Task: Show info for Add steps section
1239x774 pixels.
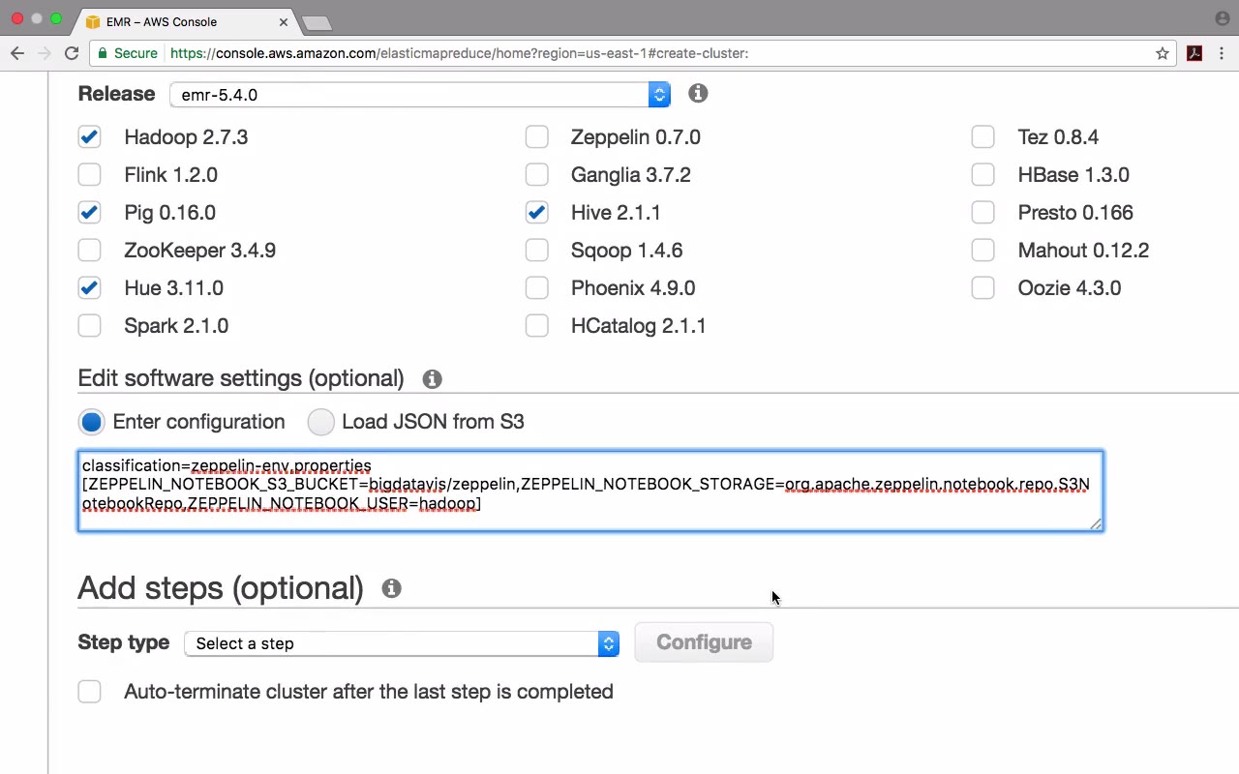Action: coord(391,588)
